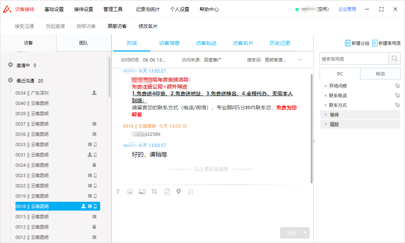This screenshot has width=405, height=243.
Task: Click the insert image icon
Action: 142,191
